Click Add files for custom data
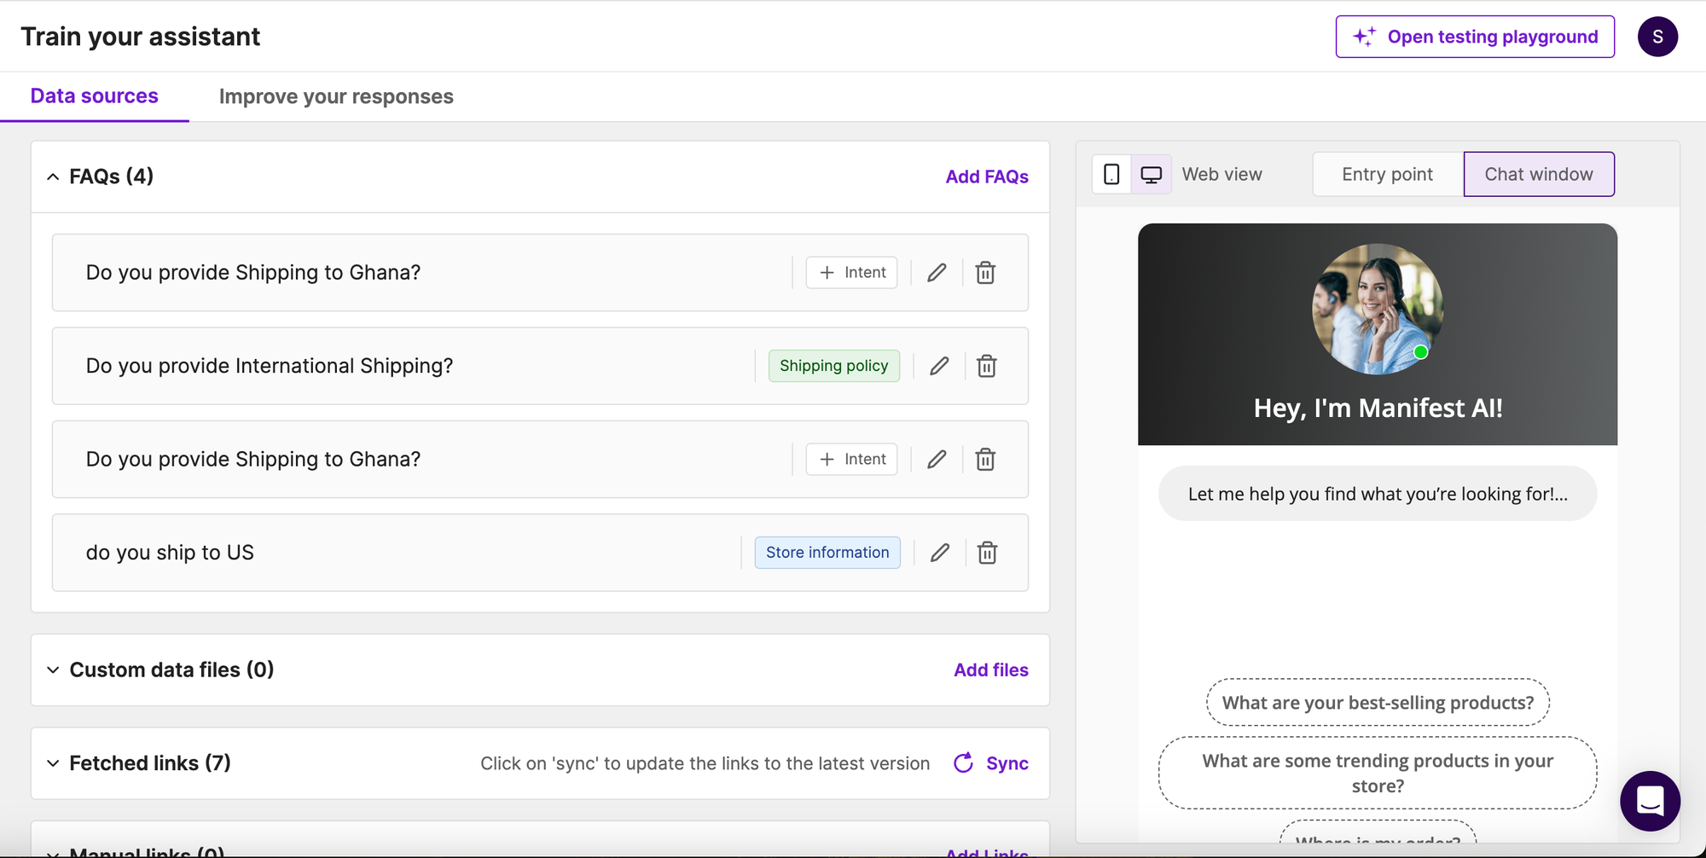 point(991,670)
